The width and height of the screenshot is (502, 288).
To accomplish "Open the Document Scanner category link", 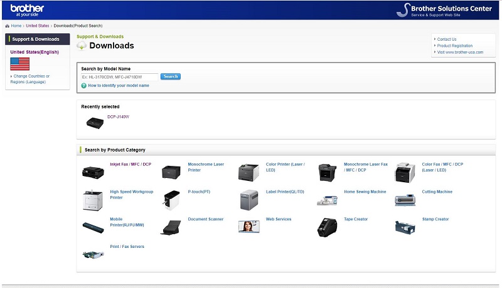I will pyautogui.click(x=206, y=219).
